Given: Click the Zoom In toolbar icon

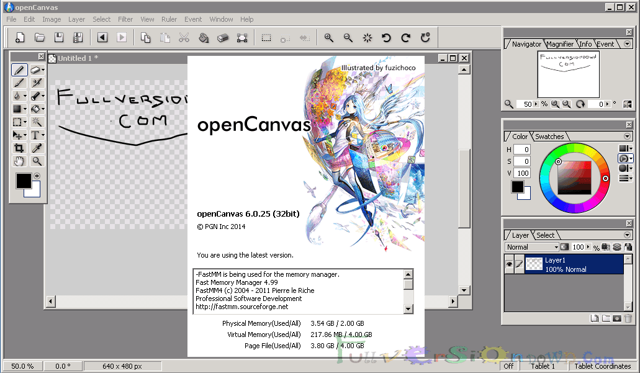Looking at the screenshot, I should click(328, 37).
